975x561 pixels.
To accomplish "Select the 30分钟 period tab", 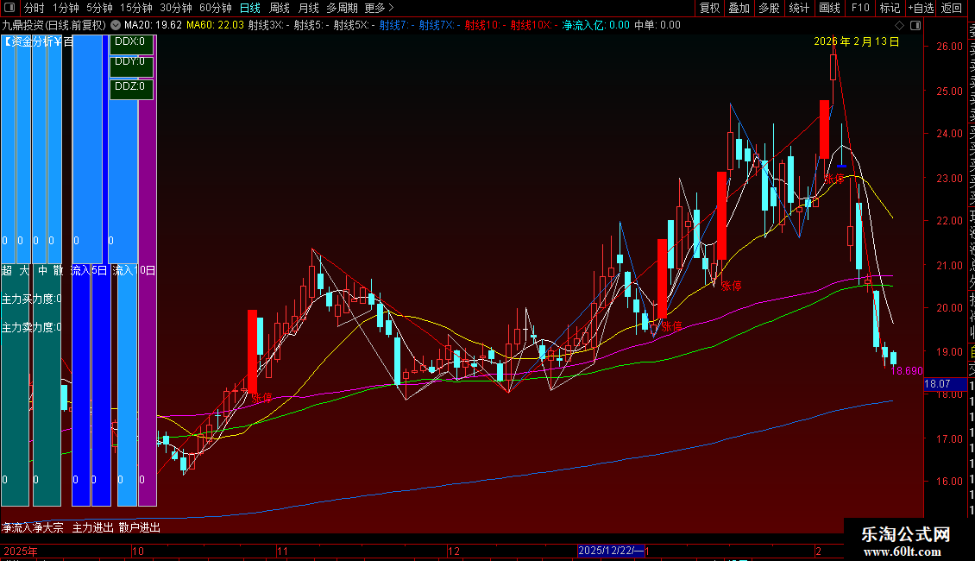I will [x=176, y=8].
